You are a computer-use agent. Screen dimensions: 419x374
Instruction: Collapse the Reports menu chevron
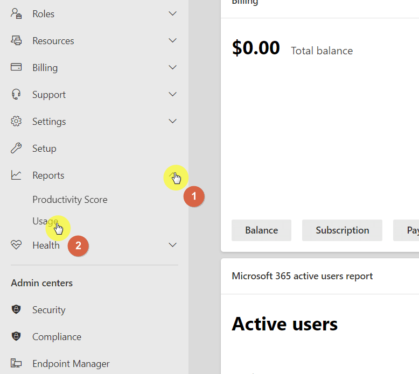point(173,175)
